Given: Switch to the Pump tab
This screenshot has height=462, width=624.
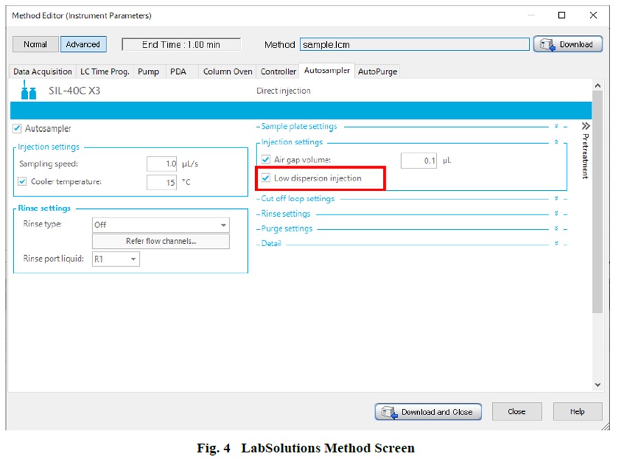Looking at the screenshot, I should 148,71.
